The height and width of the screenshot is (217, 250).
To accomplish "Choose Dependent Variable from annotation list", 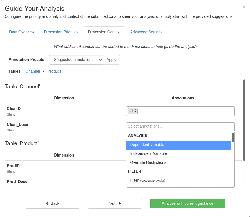I will click(x=179, y=145).
